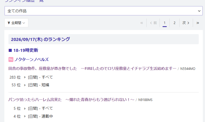Open novel パンツ拾ったらハーレム出来た
The image size is (205, 122).
pos(71,100)
